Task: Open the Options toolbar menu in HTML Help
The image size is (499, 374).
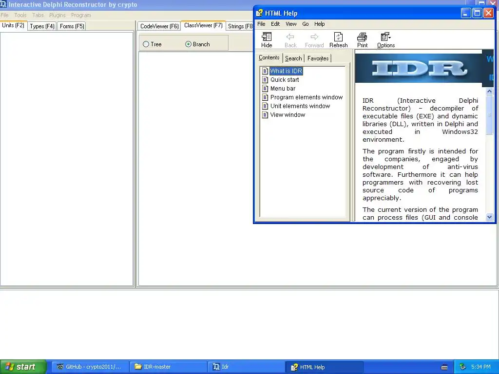Action: (x=386, y=40)
